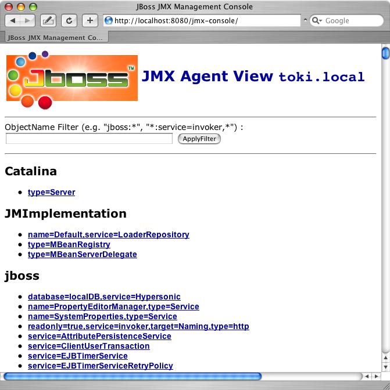Add a bookmark with the plus button

click(90, 21)
